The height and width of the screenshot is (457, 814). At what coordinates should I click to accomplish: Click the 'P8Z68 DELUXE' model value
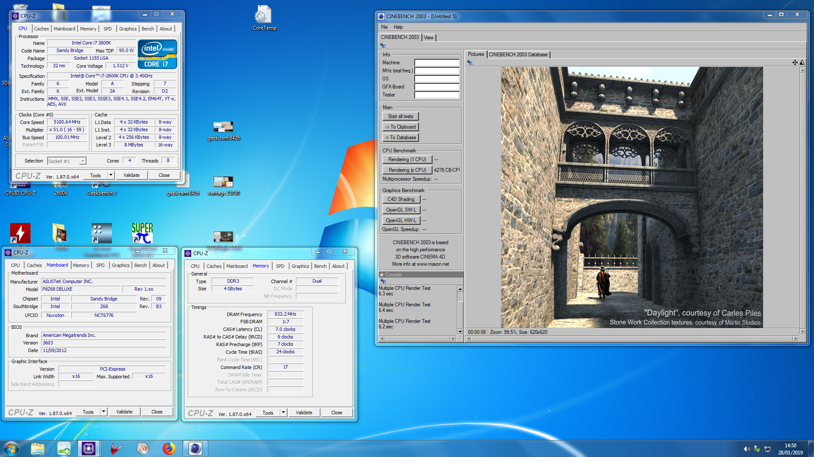point(81,289)
